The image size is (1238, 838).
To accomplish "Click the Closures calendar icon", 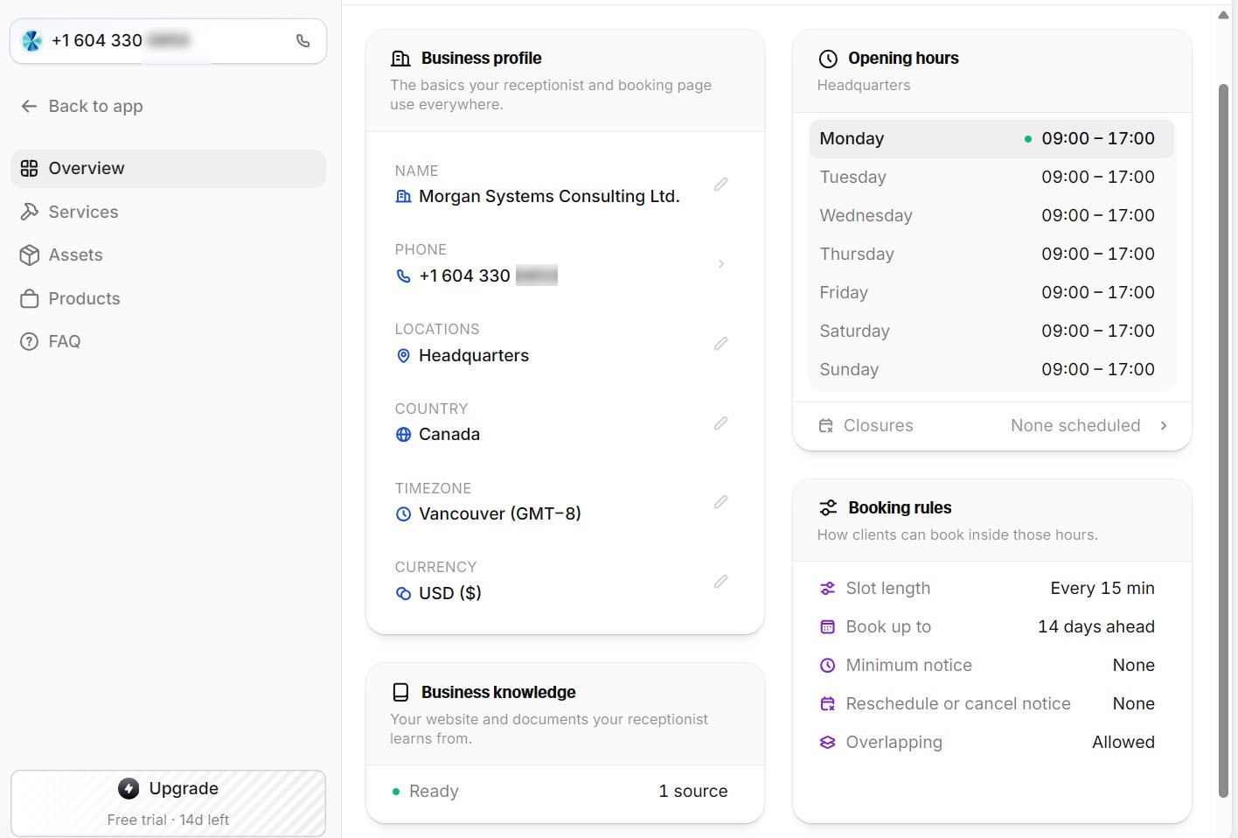I will pyautogui.click(x=825, y=426).
